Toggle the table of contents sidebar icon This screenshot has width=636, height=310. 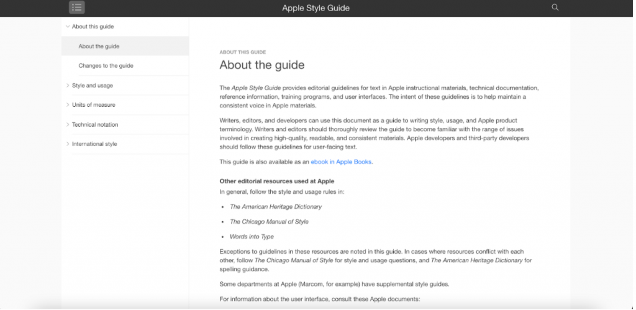76,7
